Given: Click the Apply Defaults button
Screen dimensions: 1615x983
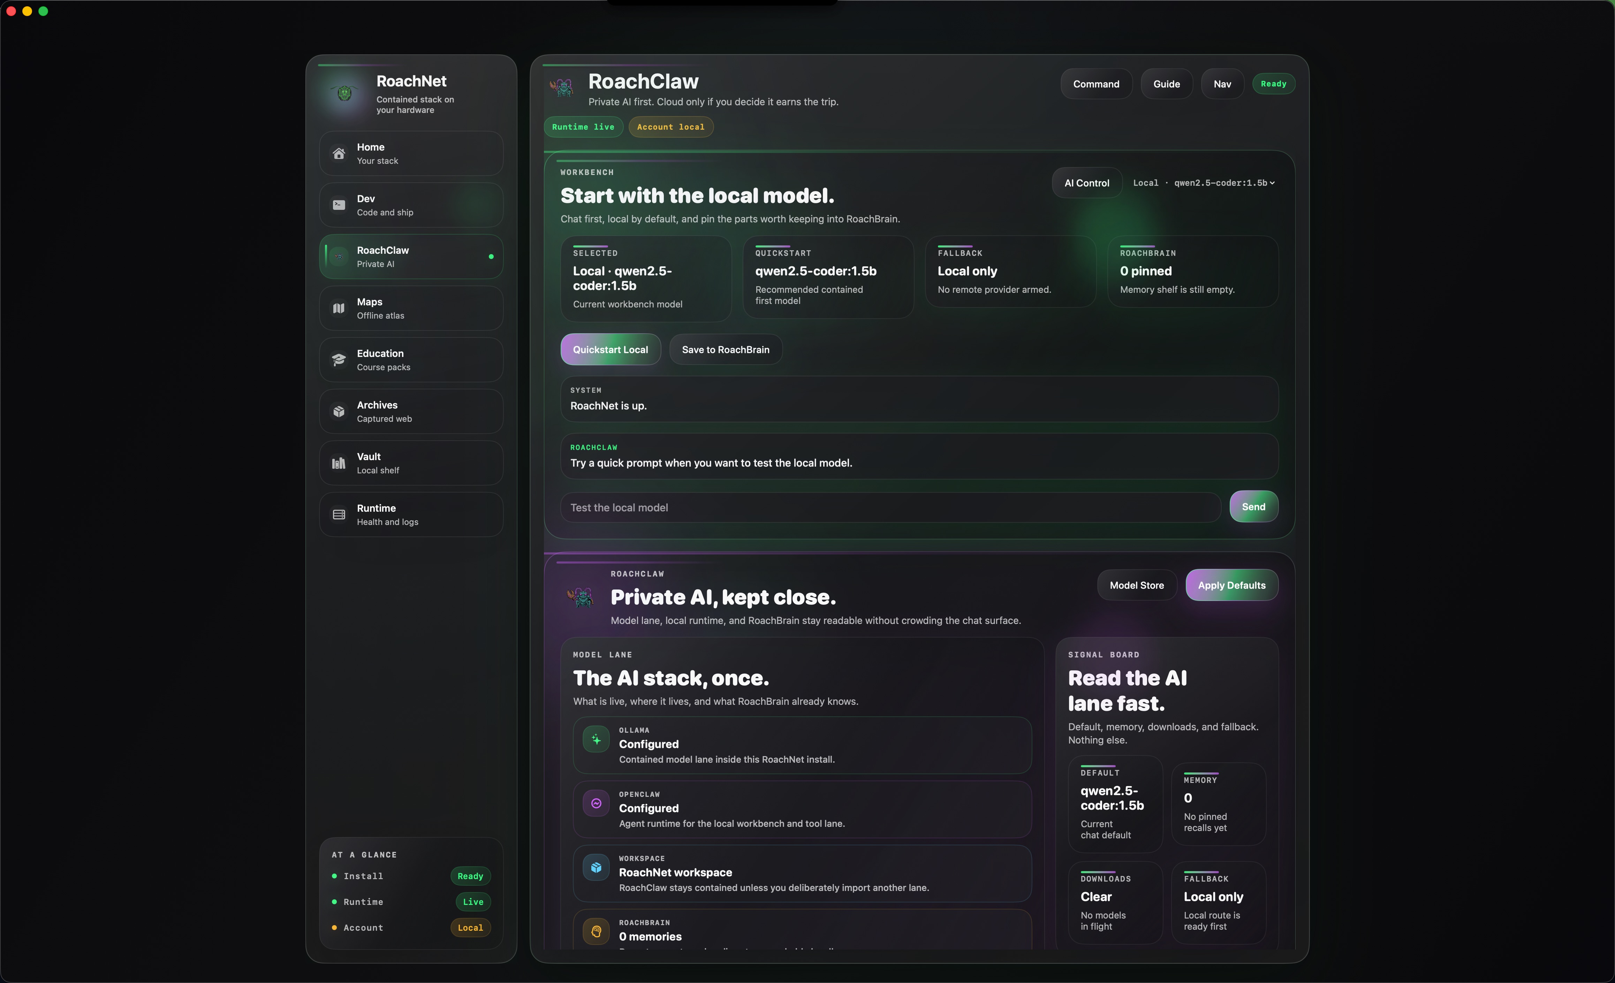Looking at the screenshot, I should point(1231,585).
